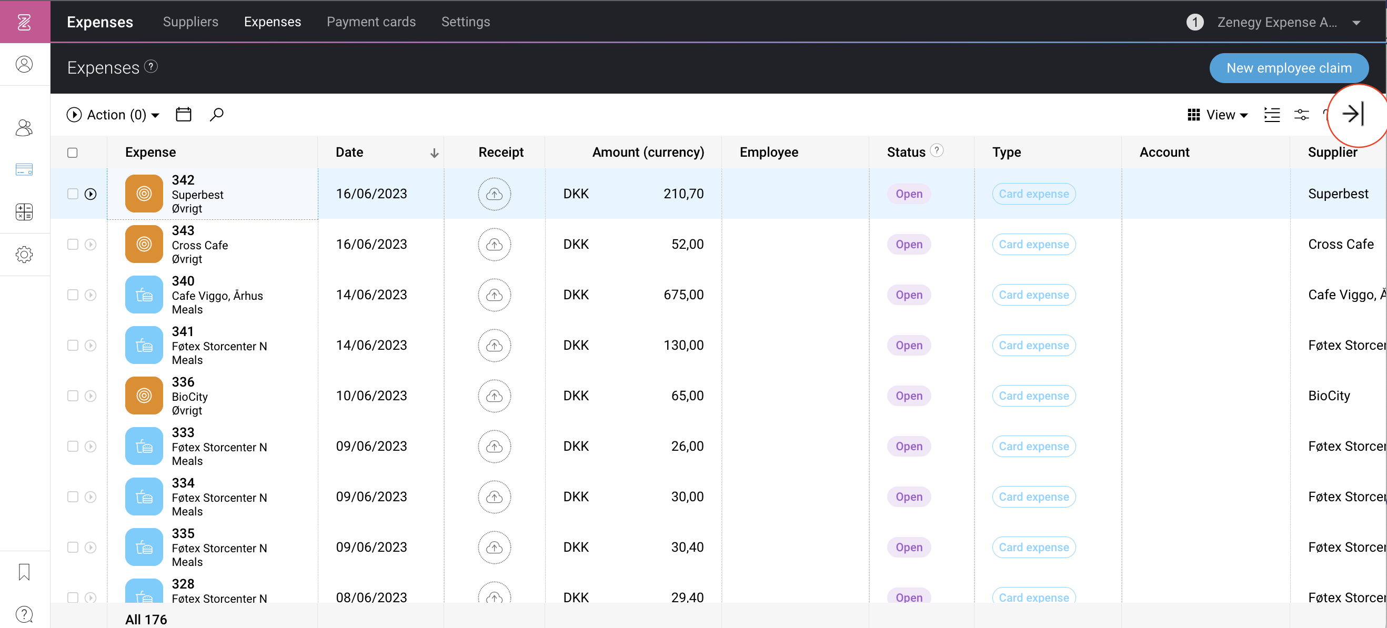Check the box for expense 336 BioCity
This screenshot has height=628, width=1387.
point(73,396)
